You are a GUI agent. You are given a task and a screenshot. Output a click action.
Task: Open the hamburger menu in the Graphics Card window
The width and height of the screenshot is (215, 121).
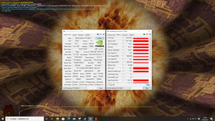(104, 34)
